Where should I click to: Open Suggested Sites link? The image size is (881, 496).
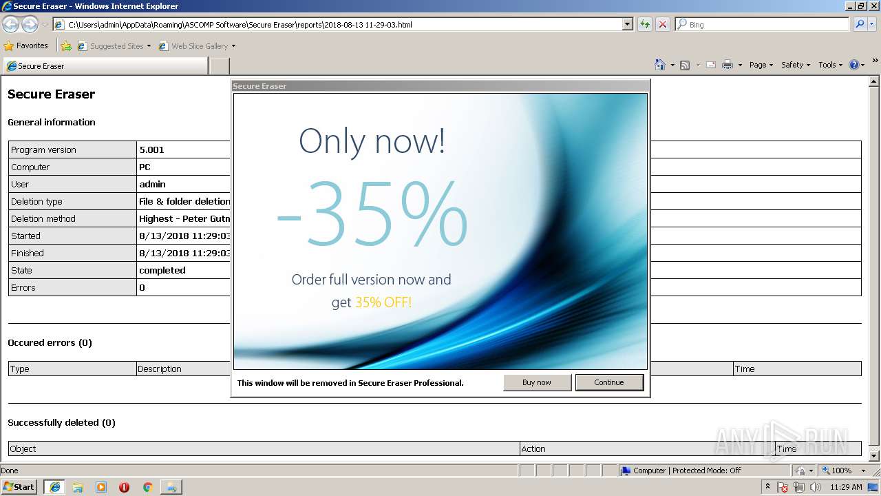click(x=114, y=46)
